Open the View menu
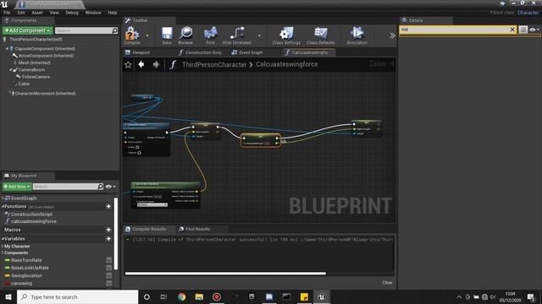 pos(54,13)
